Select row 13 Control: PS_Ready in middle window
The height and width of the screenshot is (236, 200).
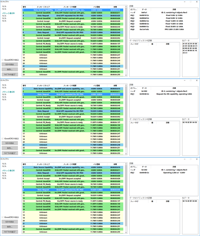click(x=73, y=122)
